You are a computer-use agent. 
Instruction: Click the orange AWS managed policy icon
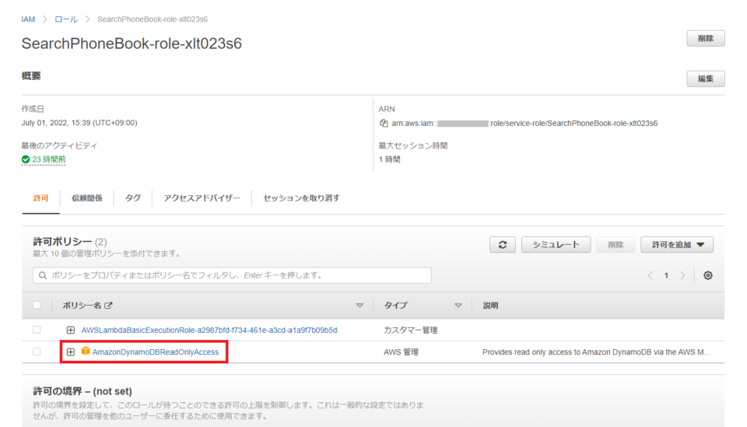(x=86, y=352)
